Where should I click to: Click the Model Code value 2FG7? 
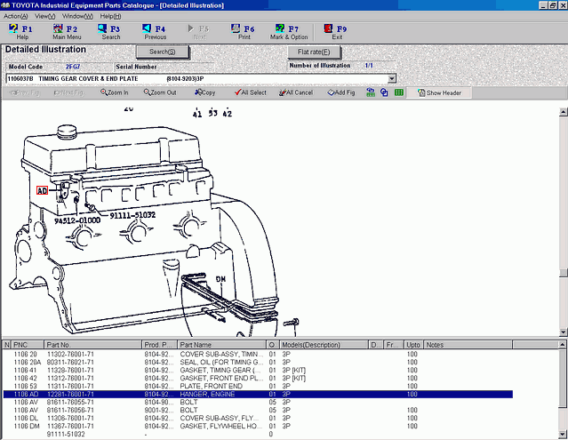[x=73, y=67]
